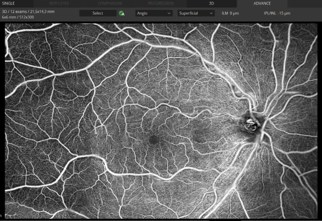
Task: Open the Angio scan type dropdown
Action: click(154, 13)
